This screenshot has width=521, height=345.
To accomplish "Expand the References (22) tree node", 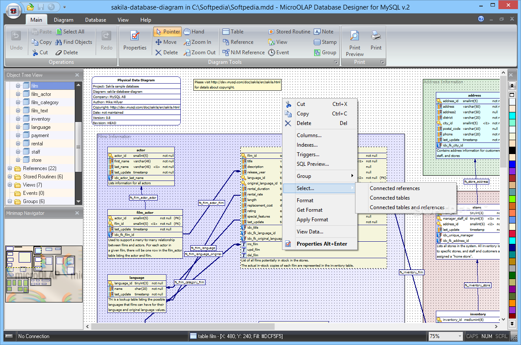I will 10,168.
